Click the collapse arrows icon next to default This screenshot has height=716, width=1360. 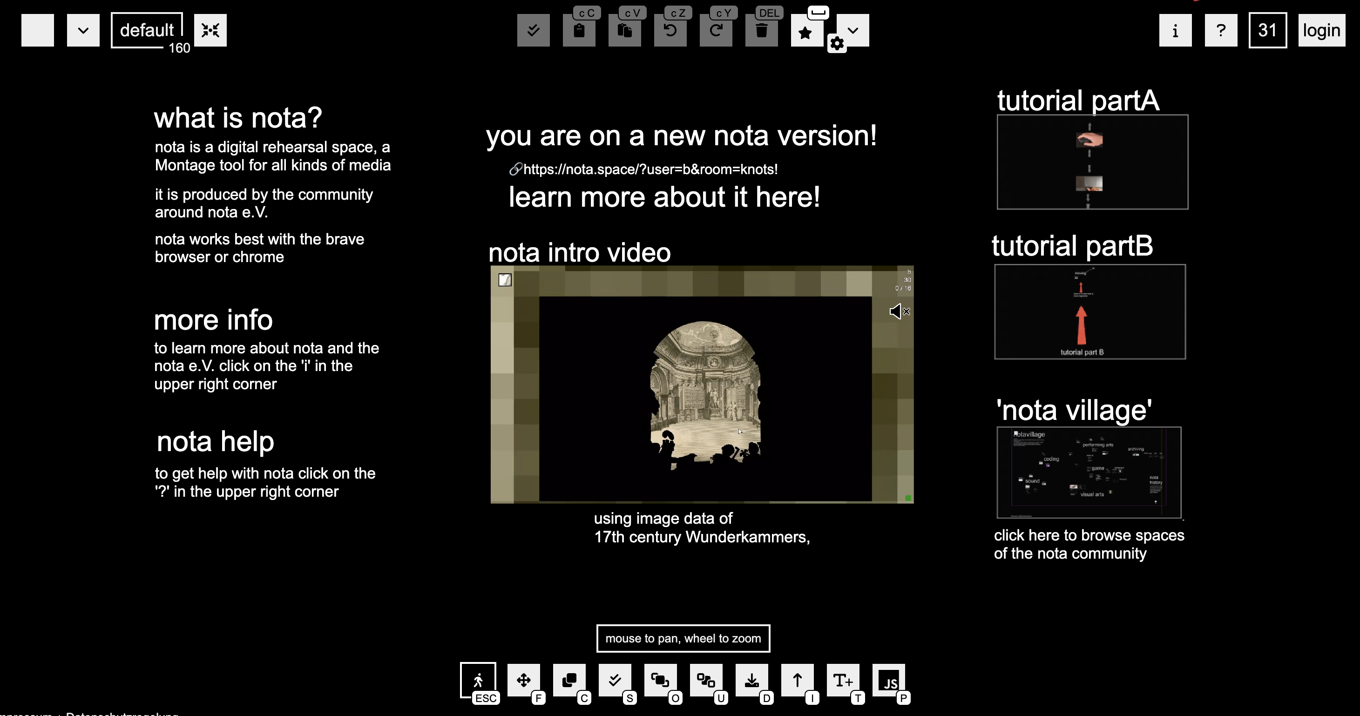210,30
